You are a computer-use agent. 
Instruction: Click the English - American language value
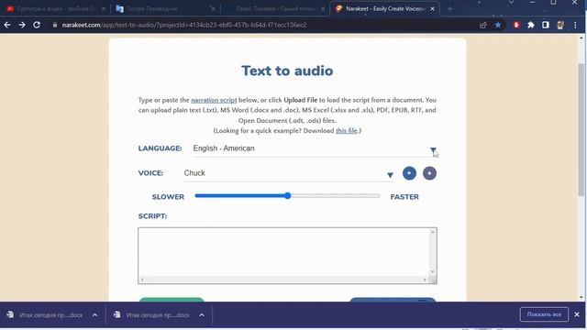[224, 148]
